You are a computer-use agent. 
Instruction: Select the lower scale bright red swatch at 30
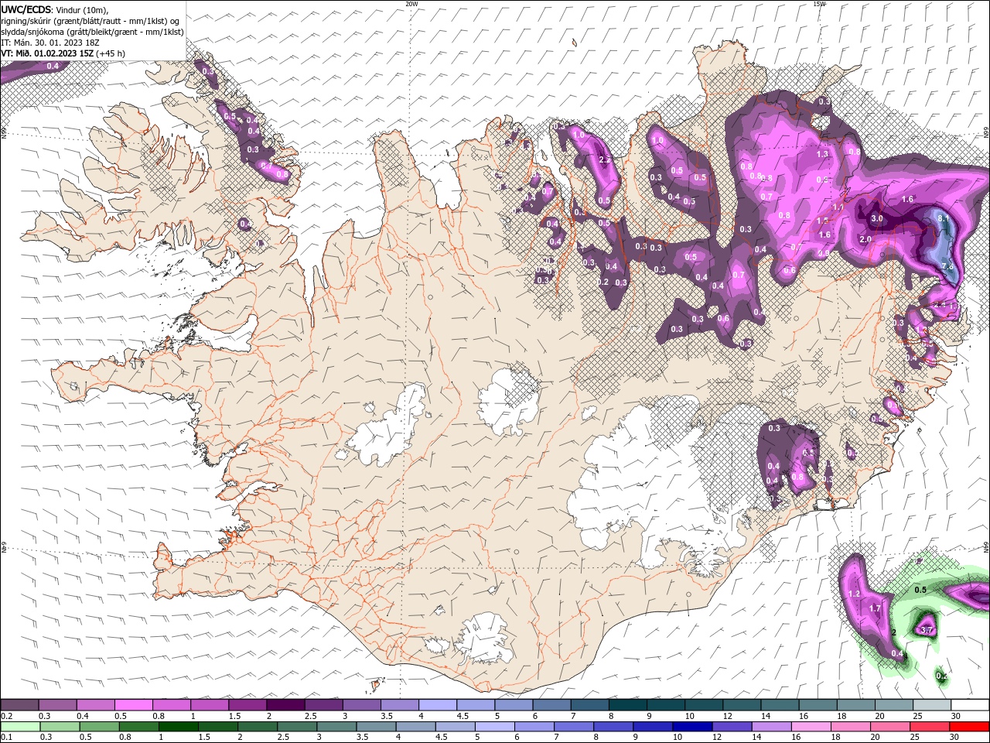[968, 727]
